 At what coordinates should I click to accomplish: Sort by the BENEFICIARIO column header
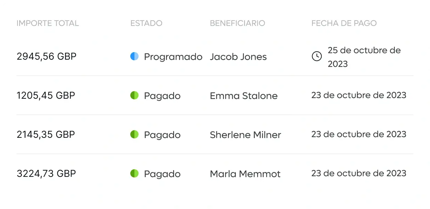click(237, 23)
